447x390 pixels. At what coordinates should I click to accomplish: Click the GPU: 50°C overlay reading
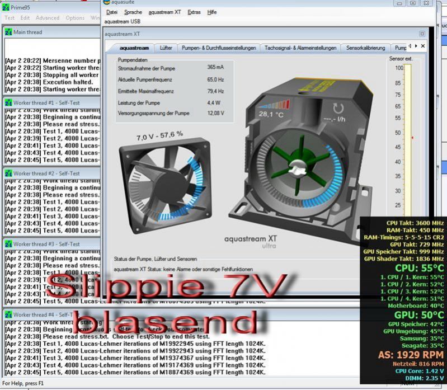point(419,315)
